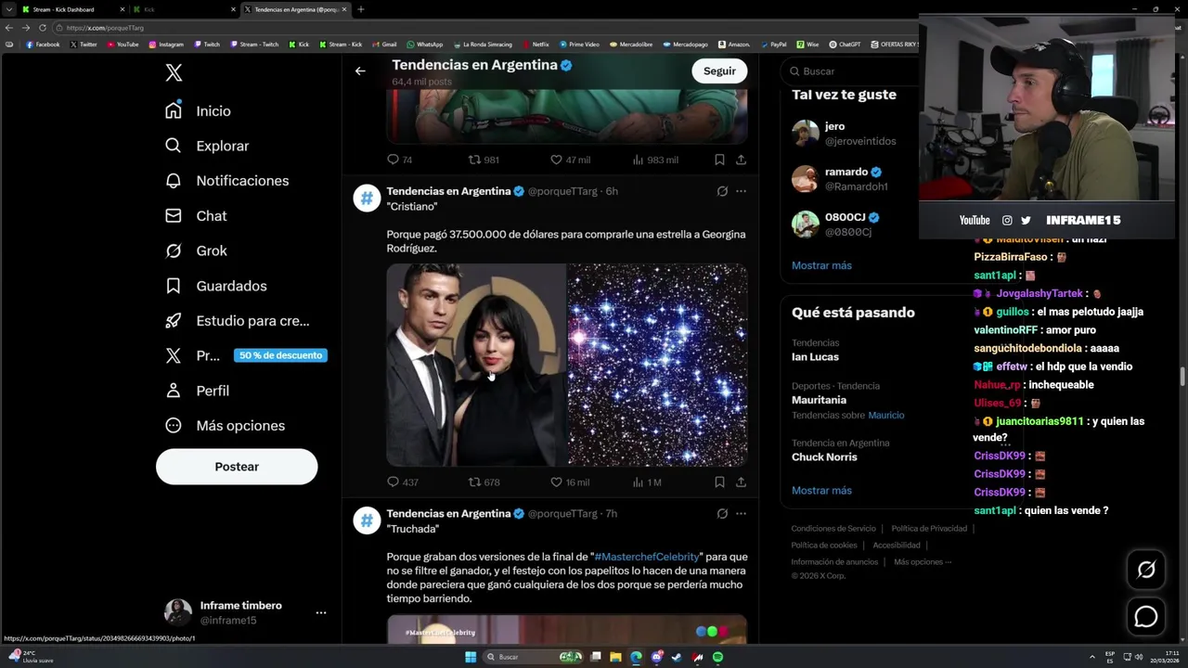Bookmark the post with 983 mil views
Viewport: 1188px width, 668px height.
719,160
